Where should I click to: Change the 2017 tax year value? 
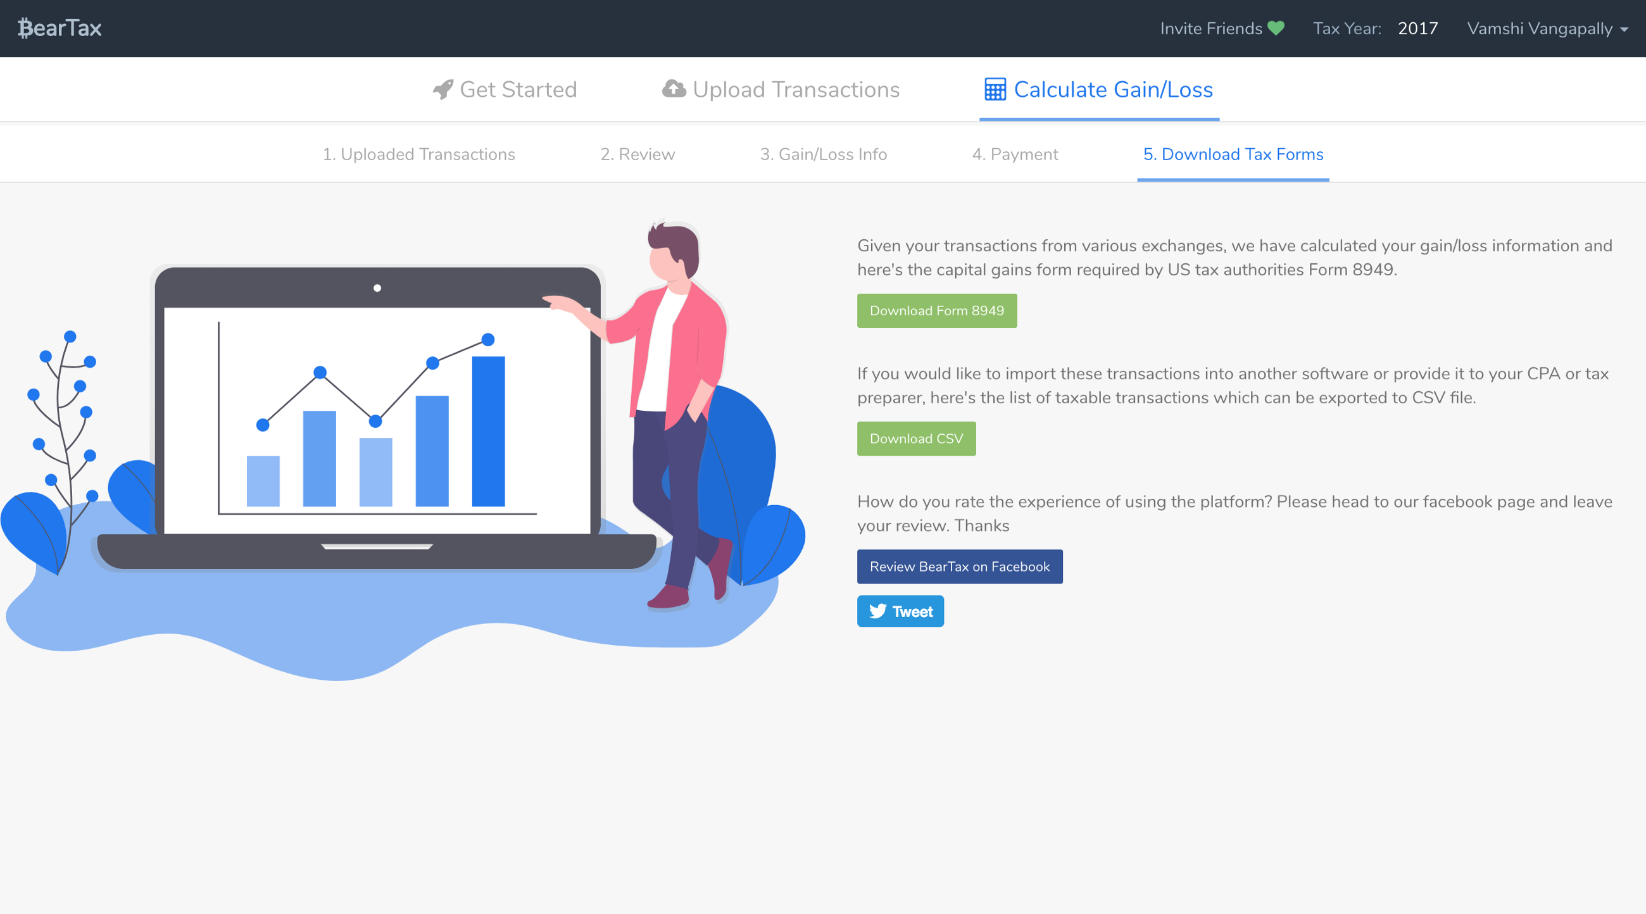[1417, 28]
